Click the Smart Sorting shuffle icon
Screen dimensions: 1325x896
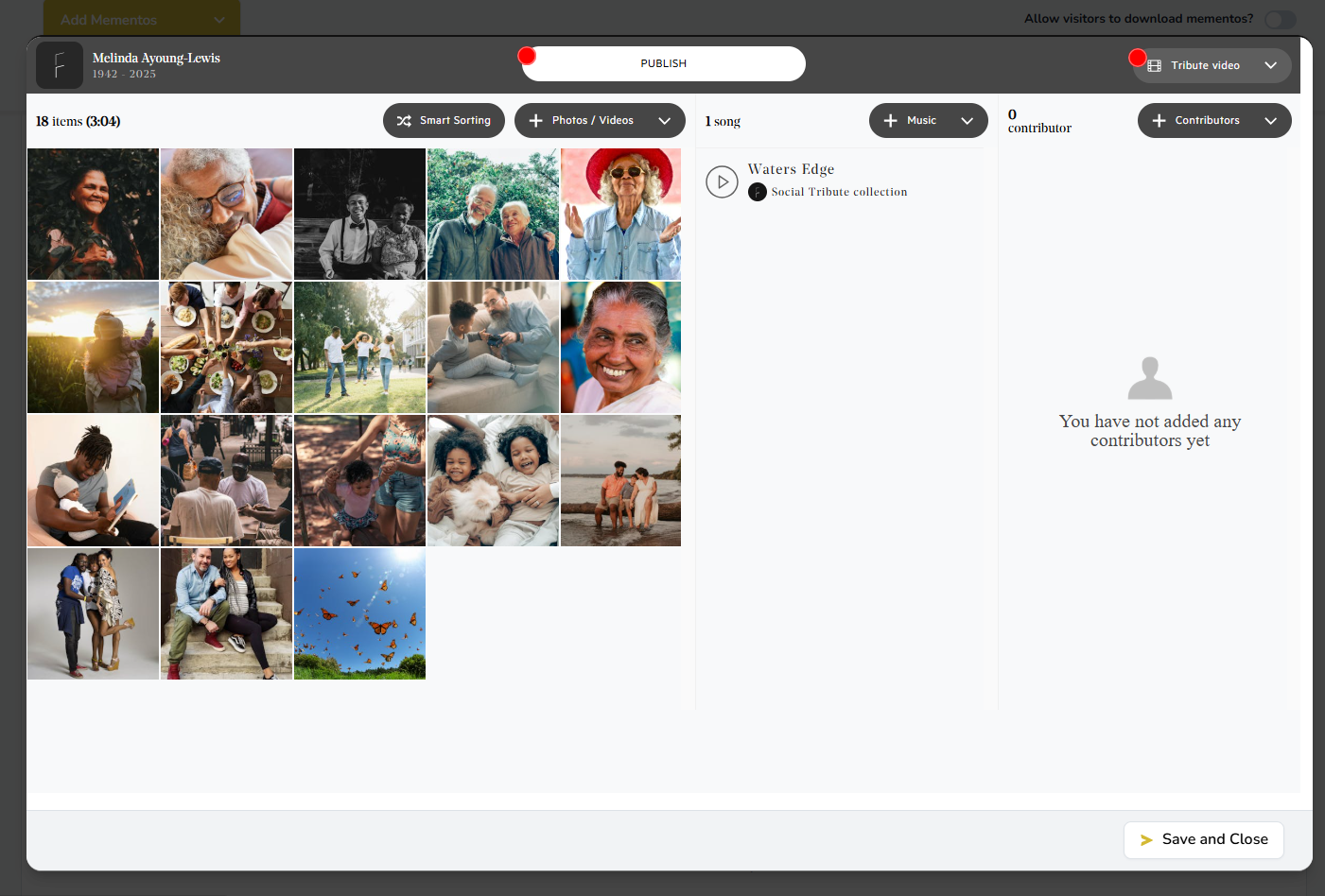click(x=404, y=121)
